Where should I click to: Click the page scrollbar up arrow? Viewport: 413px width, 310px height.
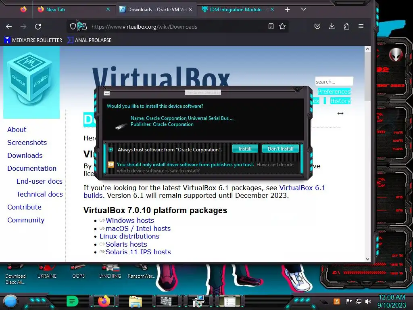[368, 49]
